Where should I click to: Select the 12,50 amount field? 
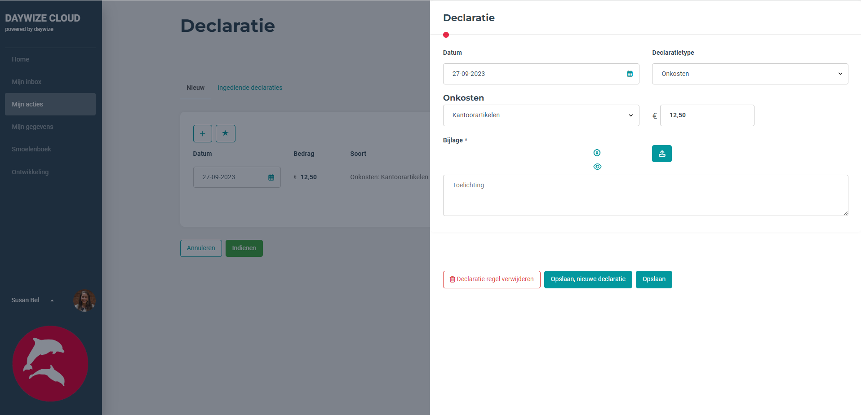[x=707, y=115]
